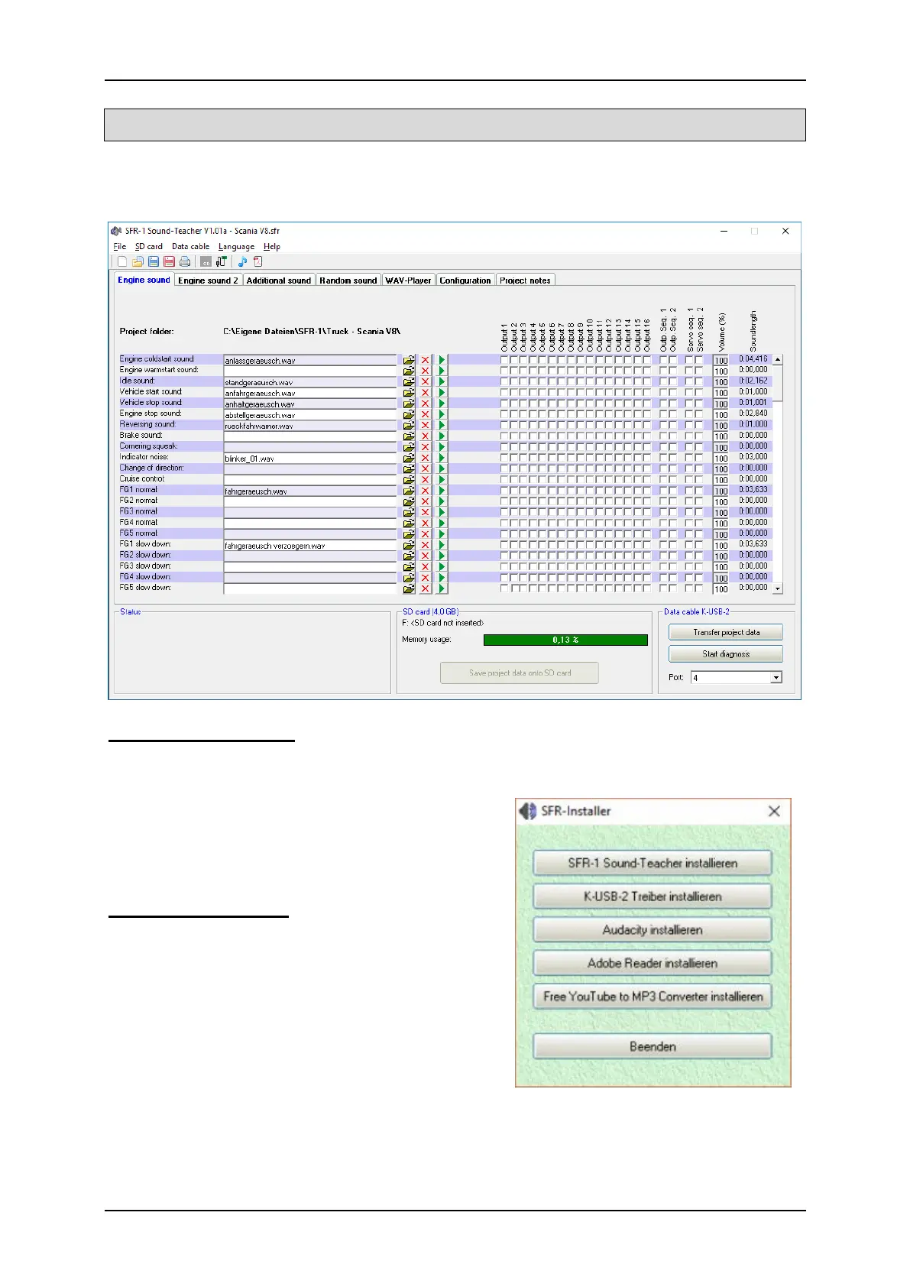910x1287 pixels.
Task: Click the sound list scrollbar down arrow
Action: click(778, 588)
